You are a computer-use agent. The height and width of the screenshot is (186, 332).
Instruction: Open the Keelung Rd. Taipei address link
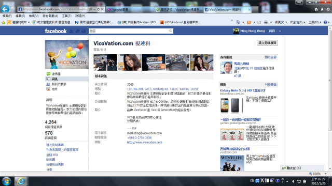tap(162, 89)
